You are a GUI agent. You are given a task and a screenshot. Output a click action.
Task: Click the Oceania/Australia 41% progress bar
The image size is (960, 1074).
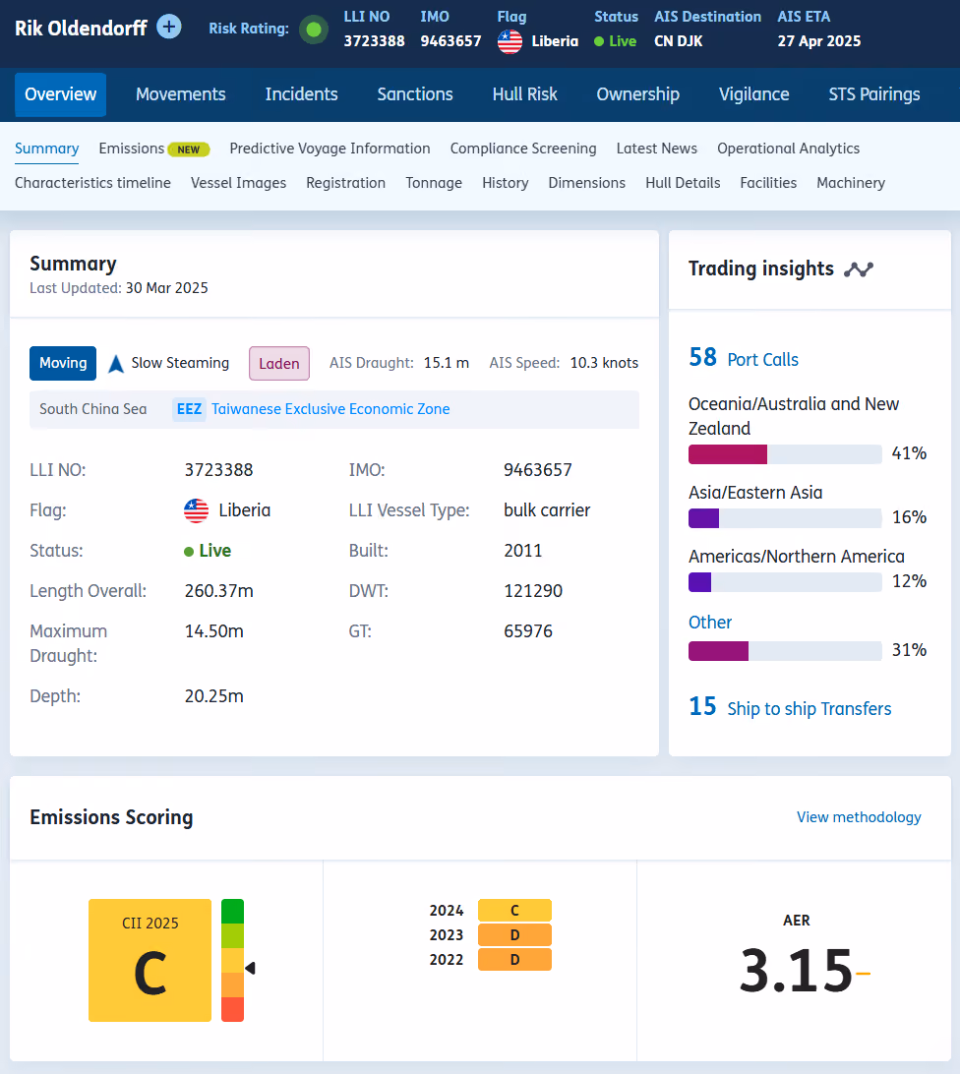coord(785,454)
